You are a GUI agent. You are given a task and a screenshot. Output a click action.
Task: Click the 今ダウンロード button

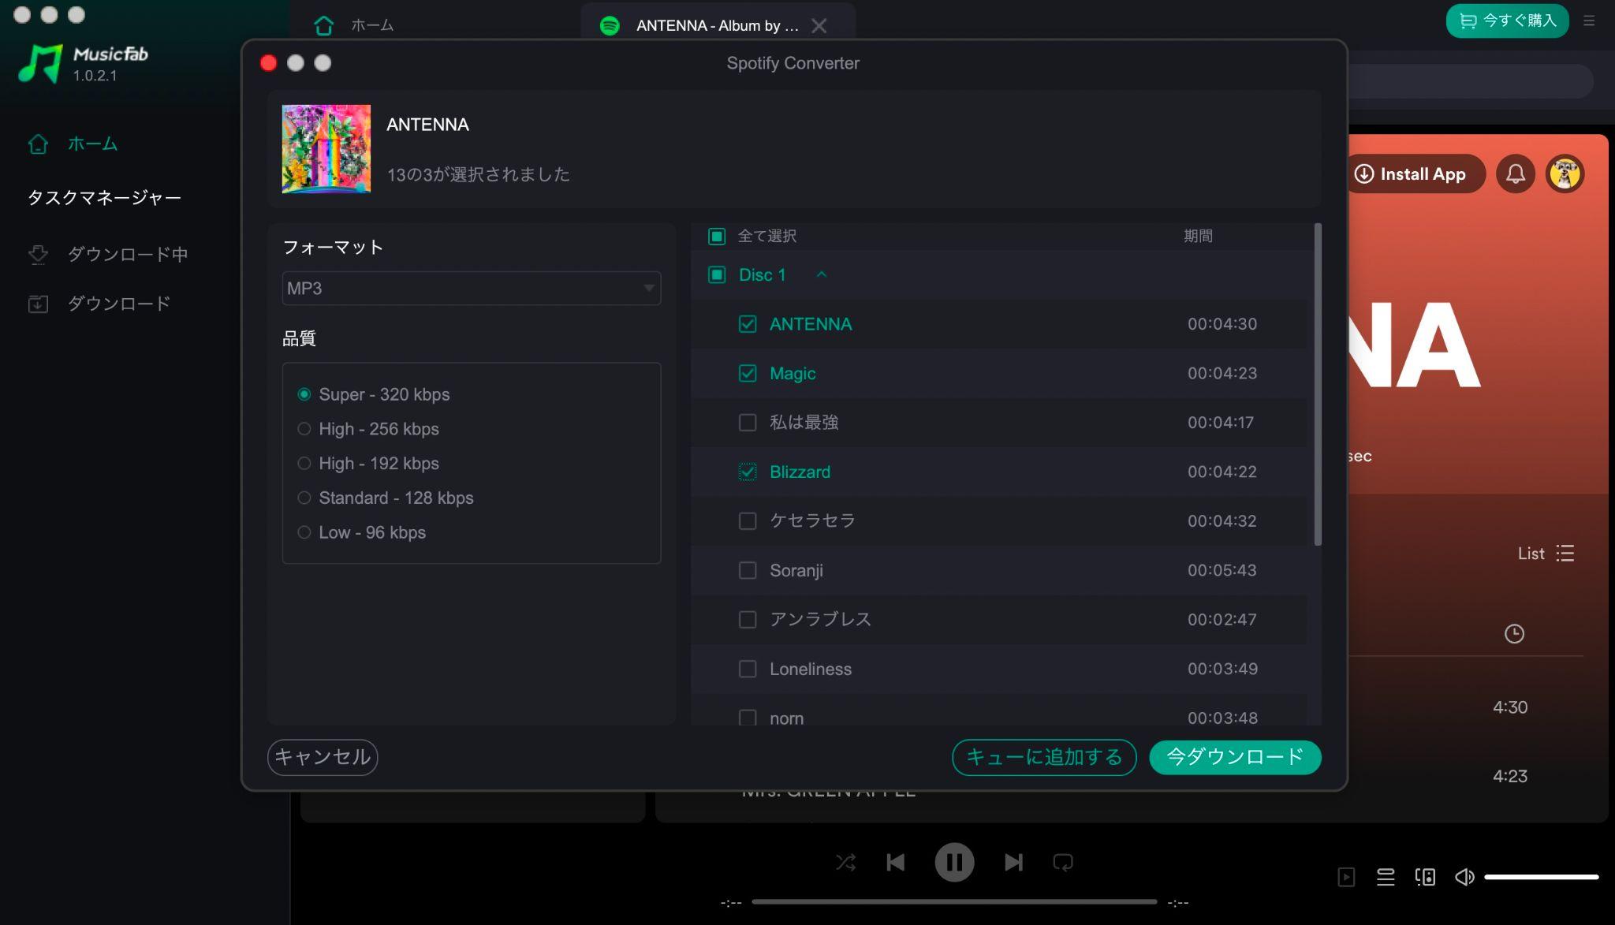coord(1235,757)
